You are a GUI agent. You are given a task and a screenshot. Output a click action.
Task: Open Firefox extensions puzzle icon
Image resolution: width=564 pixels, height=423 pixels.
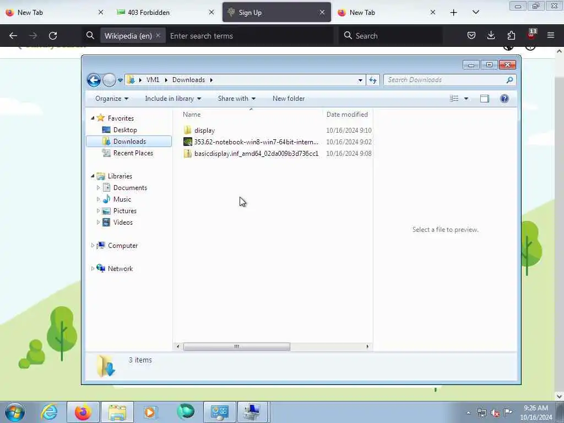pyautogui.click(x=511, y=36)
